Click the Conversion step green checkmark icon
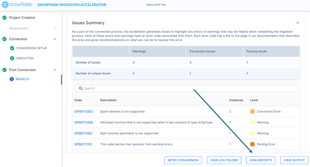Screen dimensions: 310x167 (x=4, y=39)
